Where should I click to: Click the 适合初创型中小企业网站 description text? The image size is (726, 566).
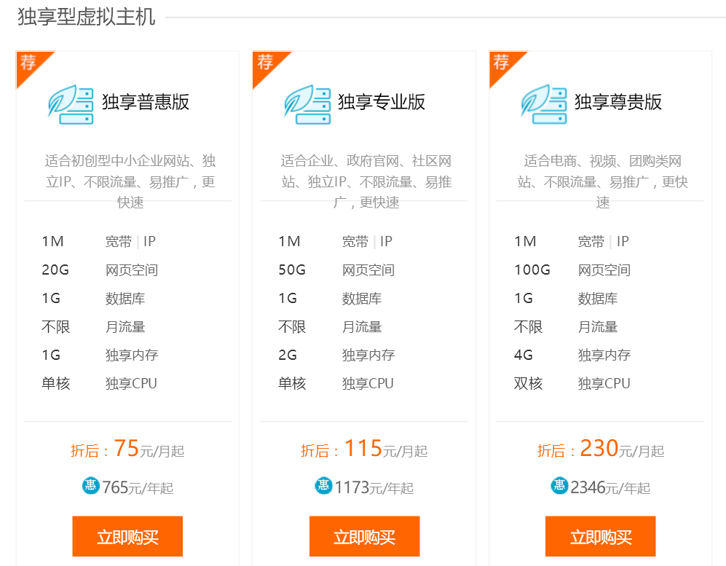130,181
